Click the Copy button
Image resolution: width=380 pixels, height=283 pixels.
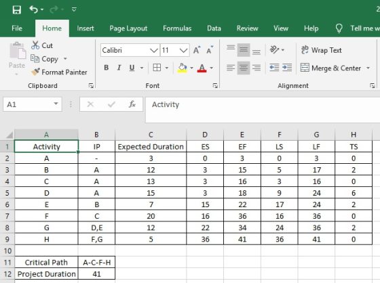(44, 59)
